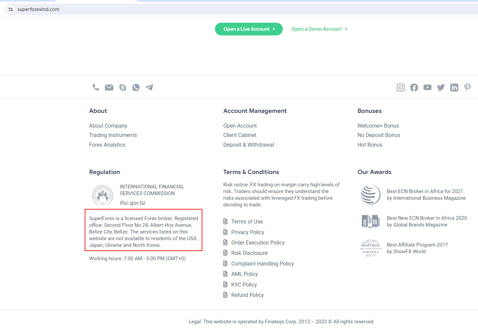Viewport: 478px width, 328px height.
Task: Open the Terms of Use document link
Action: [x=247, y=221]
